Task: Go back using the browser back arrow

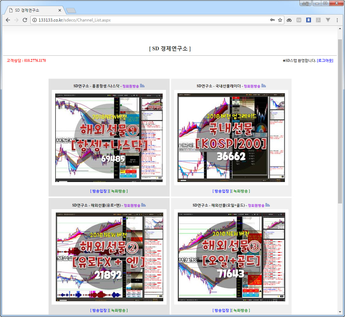Action: (x=8, y=20)
